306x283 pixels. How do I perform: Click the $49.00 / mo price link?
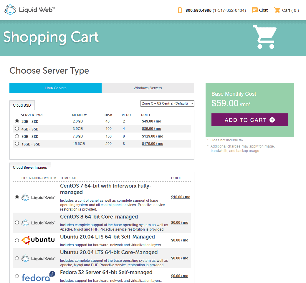point(151,121)
